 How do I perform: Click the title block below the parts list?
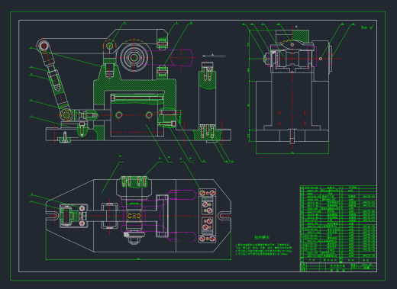click(338, 268)
